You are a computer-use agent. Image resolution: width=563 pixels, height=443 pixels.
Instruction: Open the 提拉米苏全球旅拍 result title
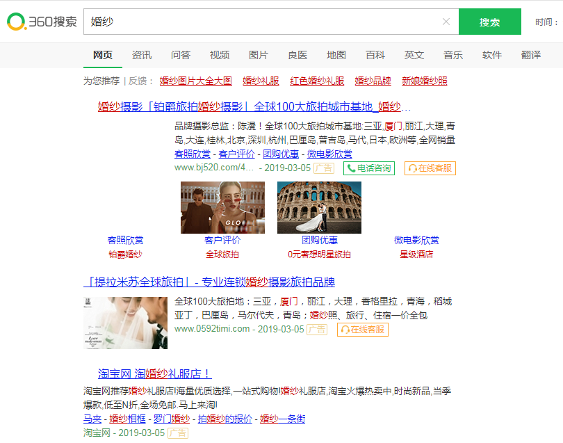coord(209,282)
